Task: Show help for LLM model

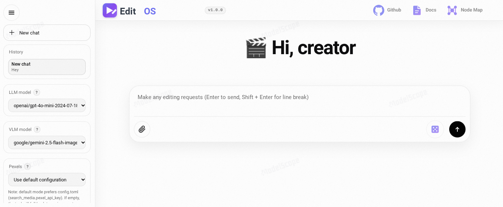Action: (37, 92)
